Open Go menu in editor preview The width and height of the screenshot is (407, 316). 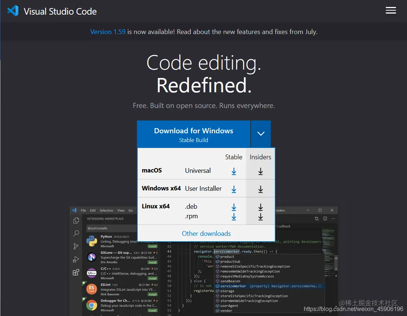[131, 210]
